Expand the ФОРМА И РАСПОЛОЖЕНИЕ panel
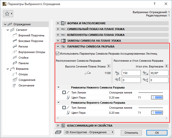This screenshot has width=172, height=138. point(58,23)
